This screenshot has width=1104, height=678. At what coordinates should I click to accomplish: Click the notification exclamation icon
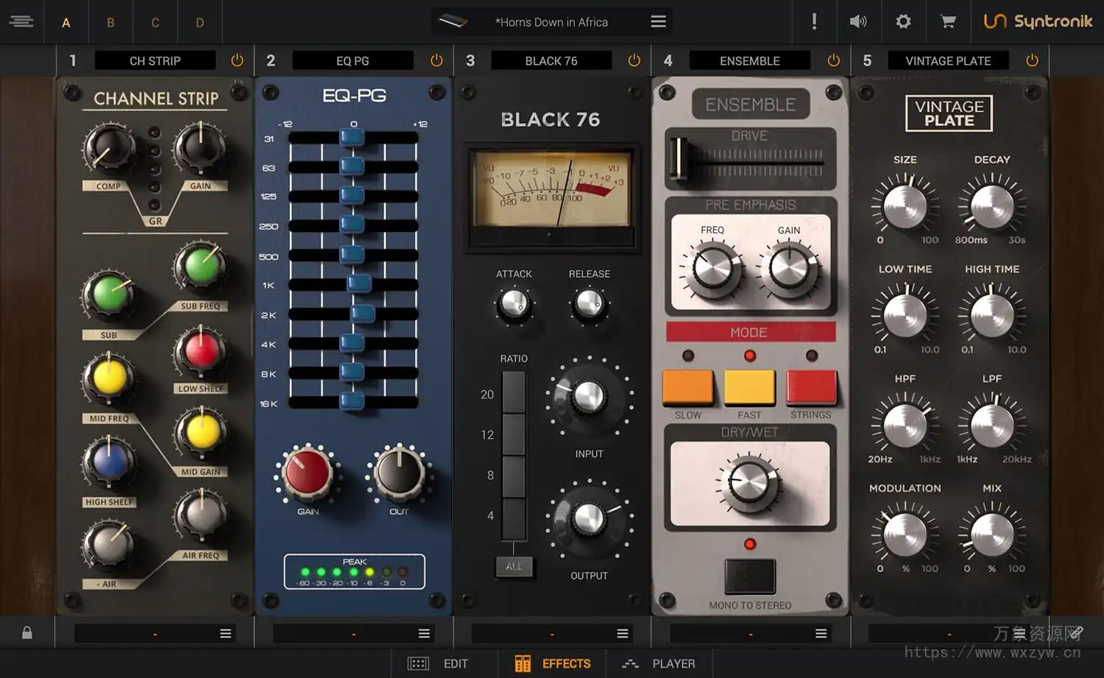tap(815, 21)
